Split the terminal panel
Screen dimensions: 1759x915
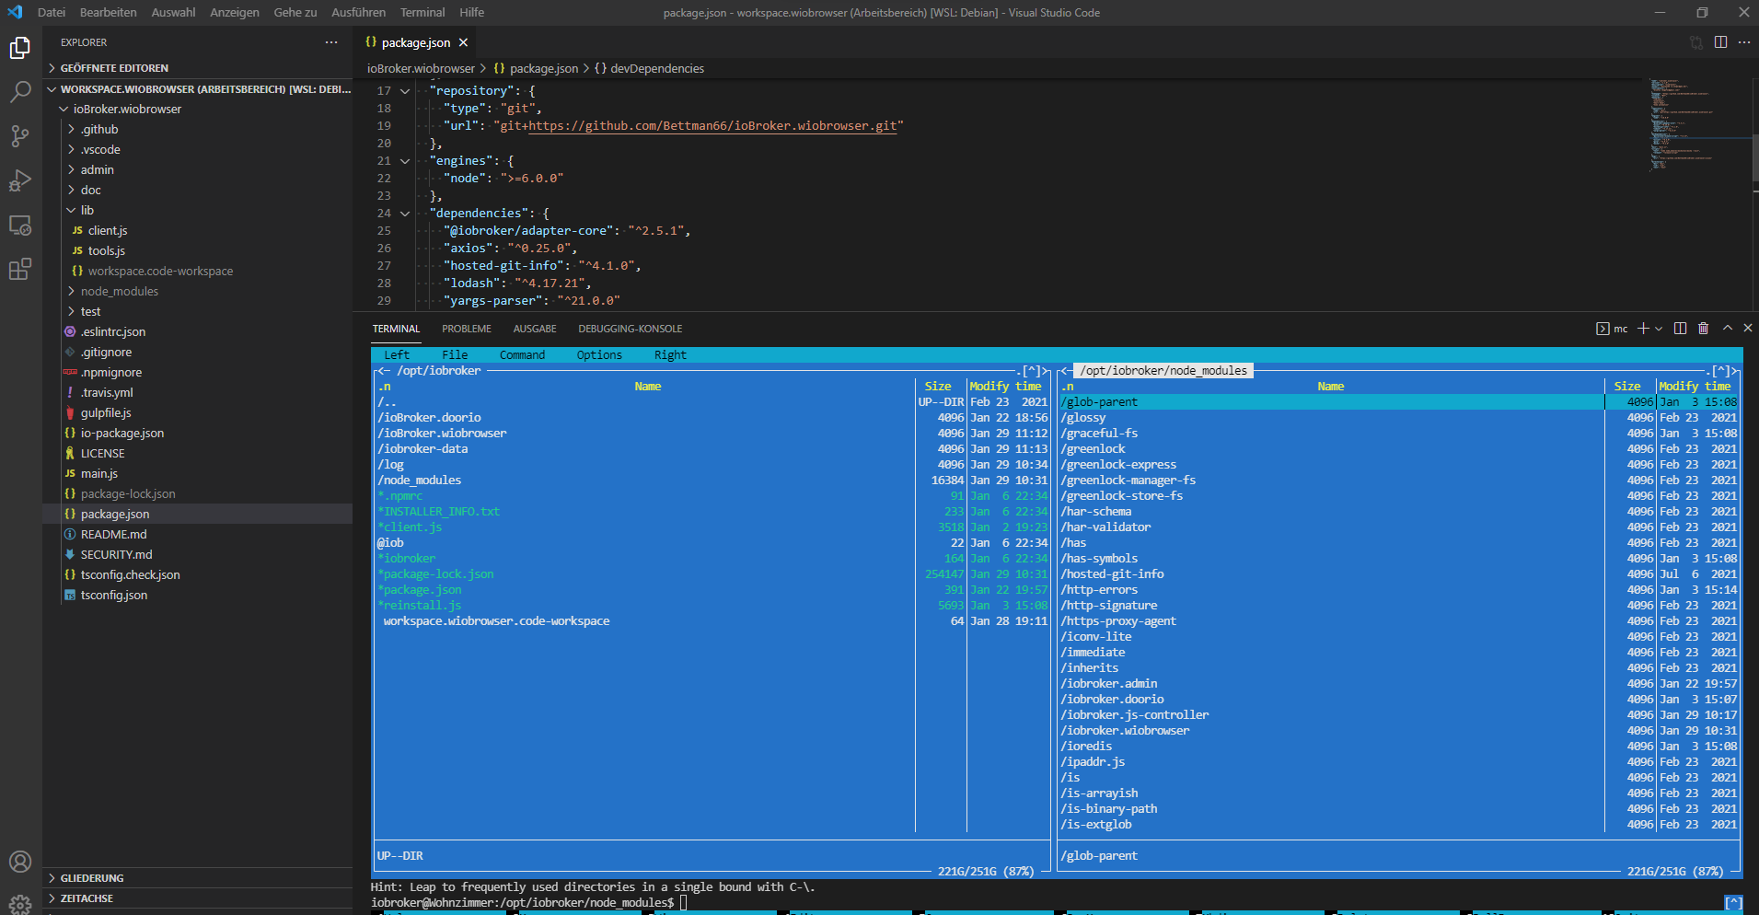(1680, 329)
